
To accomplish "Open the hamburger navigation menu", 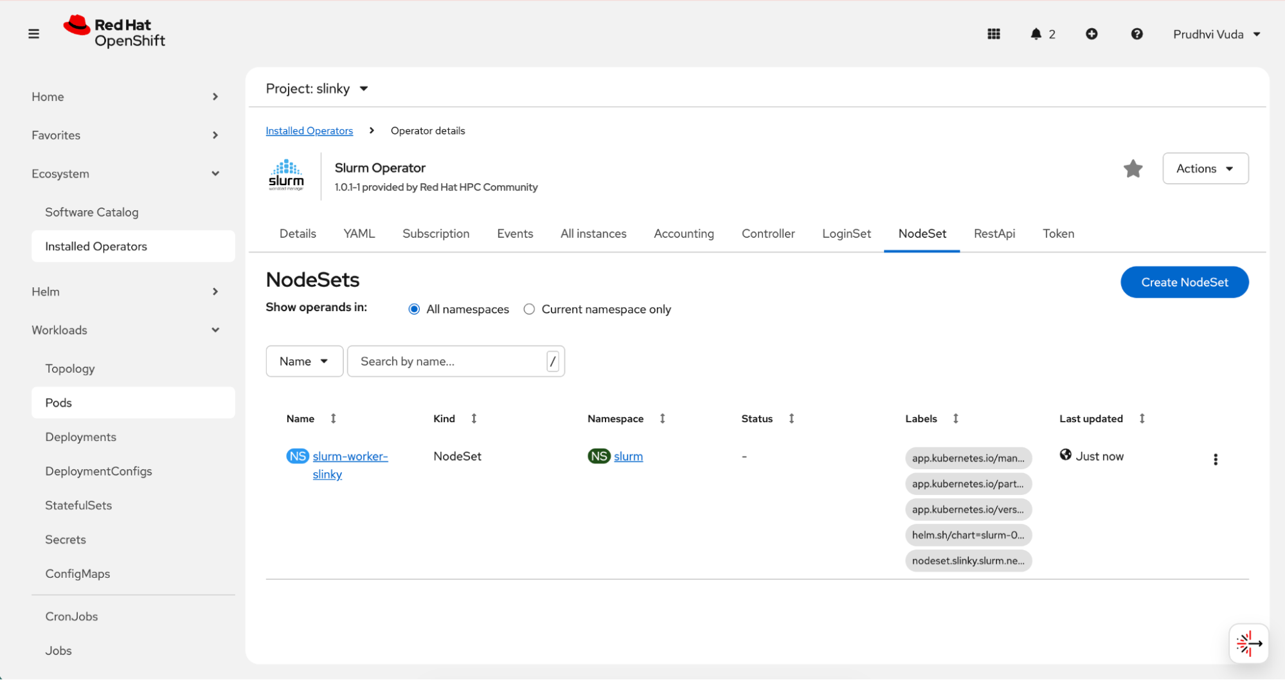I will (33, 34).
